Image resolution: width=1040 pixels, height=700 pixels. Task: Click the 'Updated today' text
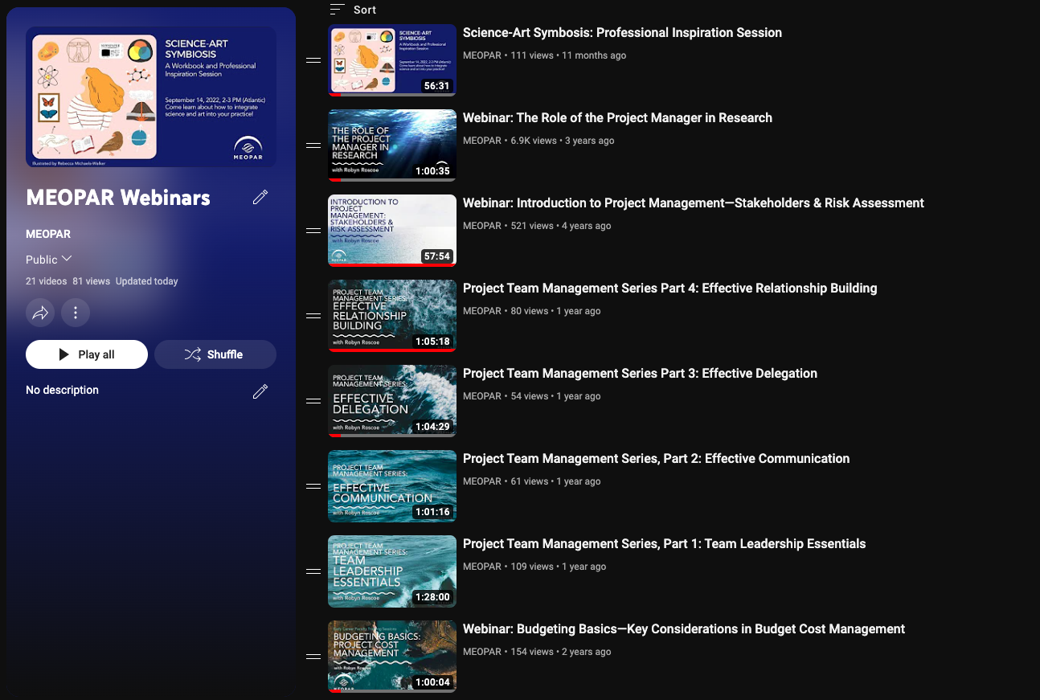coord(147,281)
